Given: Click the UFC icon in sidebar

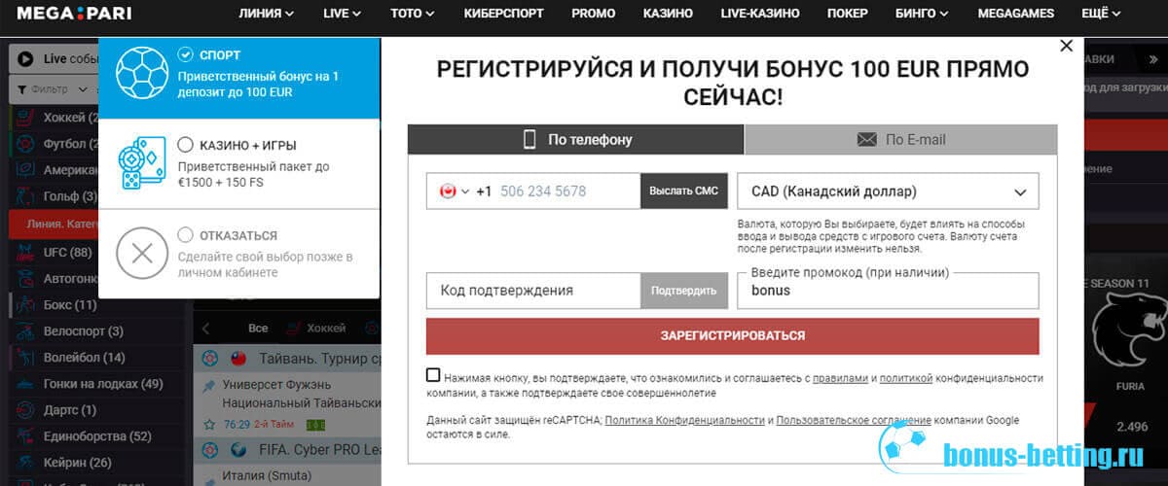Looking at the screenshot, I should coord(23,252).
